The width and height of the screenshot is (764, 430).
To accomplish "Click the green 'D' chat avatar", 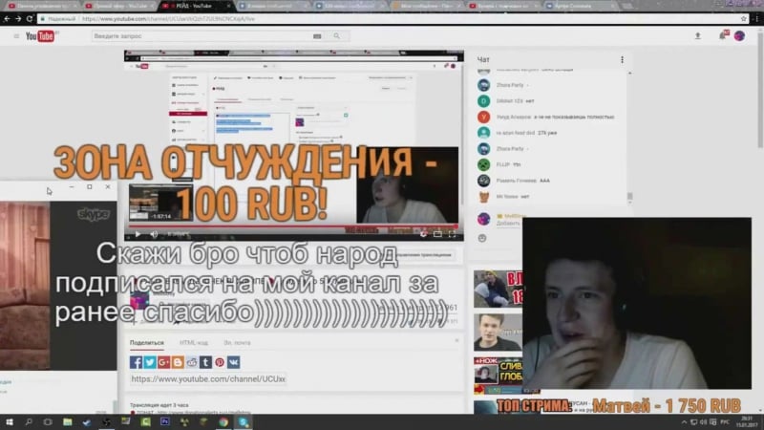I will pyautogui.click(x=483, y=101).
